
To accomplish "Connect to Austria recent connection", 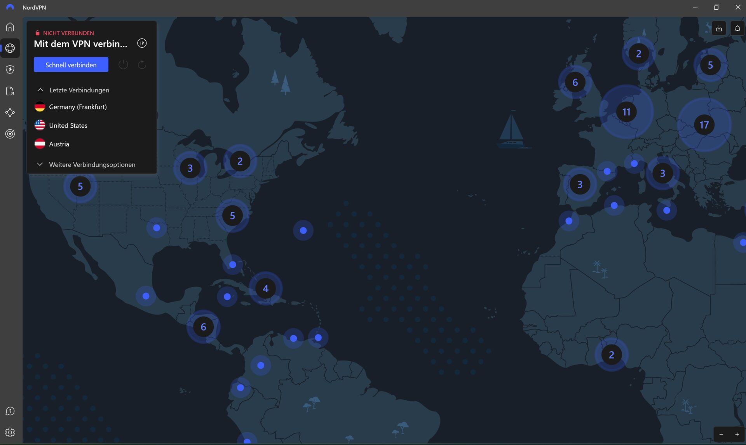I will [92, 144].
